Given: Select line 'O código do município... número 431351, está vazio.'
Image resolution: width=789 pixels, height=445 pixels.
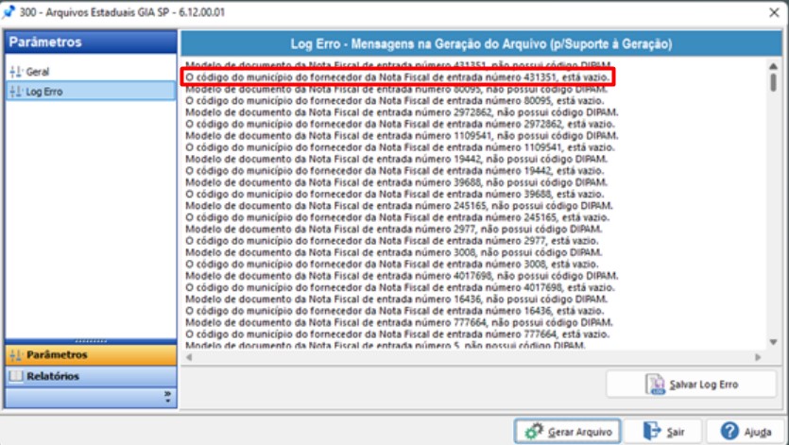Looking at the screenshot, I should 398,77.
